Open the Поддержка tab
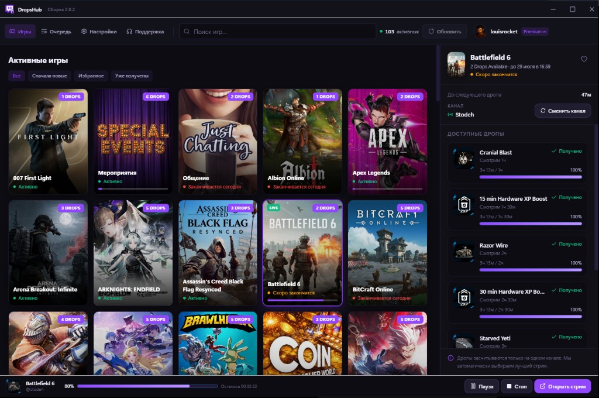Screen dimensions: 599x398 145,32
